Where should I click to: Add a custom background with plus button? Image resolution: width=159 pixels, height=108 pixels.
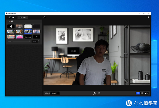click(x=37, y=37)
